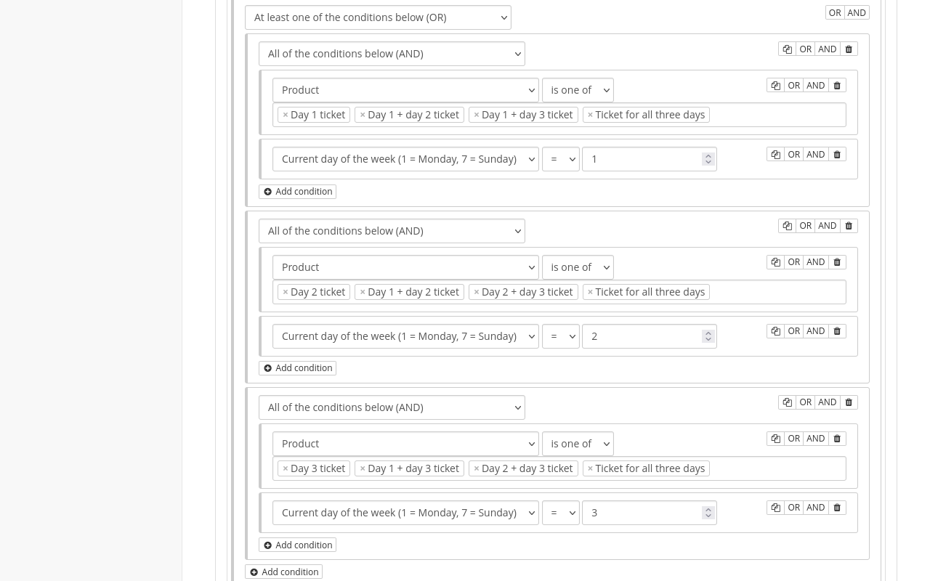Remove the Day 2 ticket token
The width and height of the screenshot is (930, 581).
[x=286, y=291]
